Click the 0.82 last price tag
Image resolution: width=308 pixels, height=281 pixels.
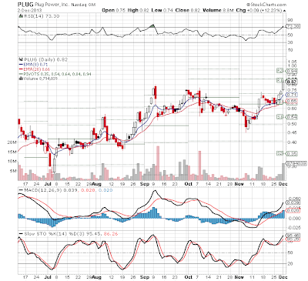click(293, 82)
